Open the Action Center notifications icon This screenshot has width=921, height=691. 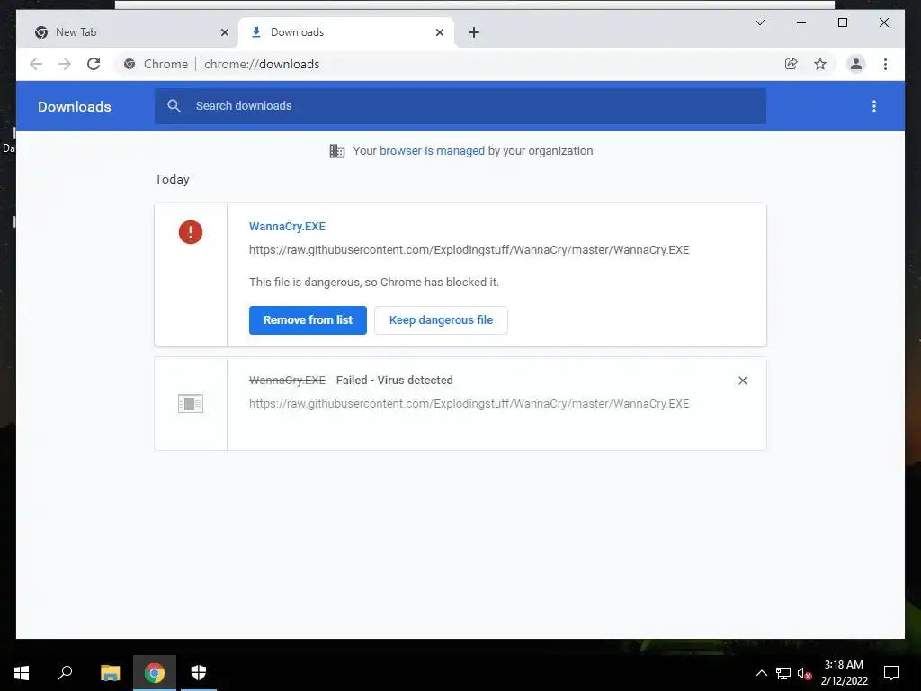pos(891,673)
